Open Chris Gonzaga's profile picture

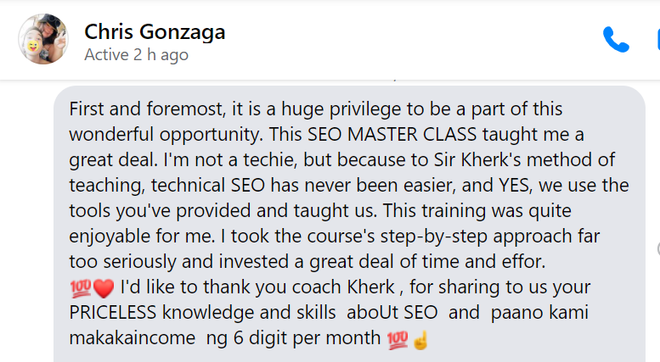click(43, 39)
